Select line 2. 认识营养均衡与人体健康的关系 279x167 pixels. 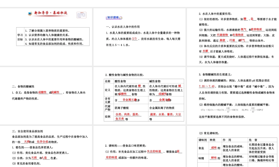coord(47,35)
